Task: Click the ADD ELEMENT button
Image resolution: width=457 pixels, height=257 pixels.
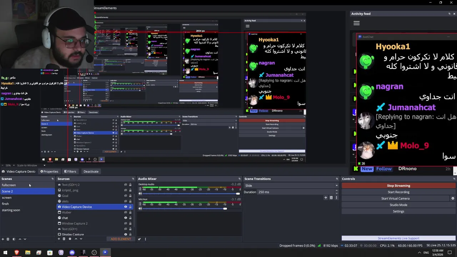Action: pos(121,239)
